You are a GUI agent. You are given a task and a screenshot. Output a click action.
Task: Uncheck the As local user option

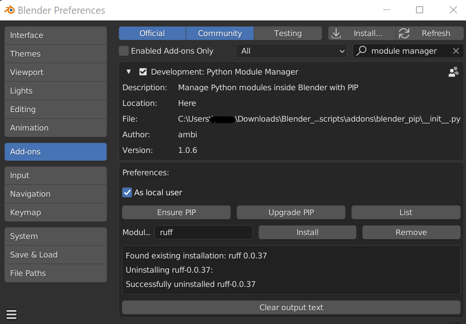[x=127, y=192]
